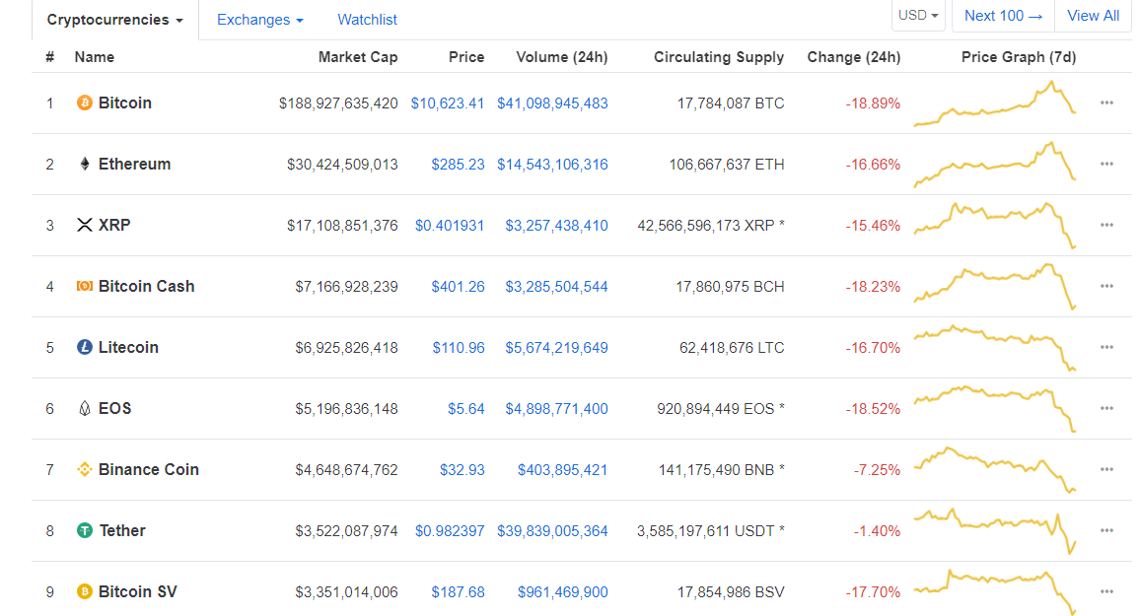Click the Bitcoin 7-day price graph
1138x616 pixels.
click(994, 103)
